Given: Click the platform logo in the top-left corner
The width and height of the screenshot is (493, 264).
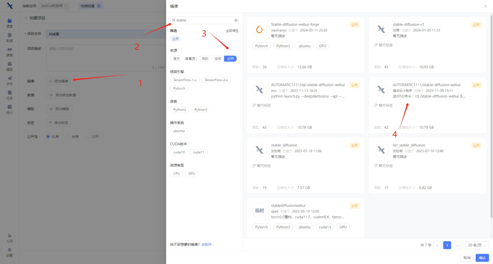Looking at the screenshot, I should (x=10, y=5).
